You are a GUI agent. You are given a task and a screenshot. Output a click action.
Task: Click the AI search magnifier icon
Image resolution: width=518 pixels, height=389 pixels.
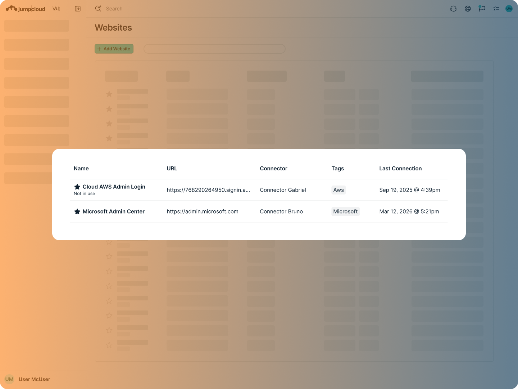[x=98, y=9]
